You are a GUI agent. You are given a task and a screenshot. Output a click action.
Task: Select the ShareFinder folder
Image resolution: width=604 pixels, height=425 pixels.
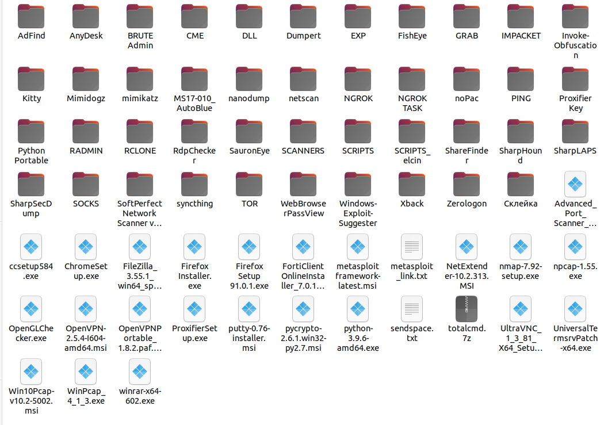[x=467, y=132]
